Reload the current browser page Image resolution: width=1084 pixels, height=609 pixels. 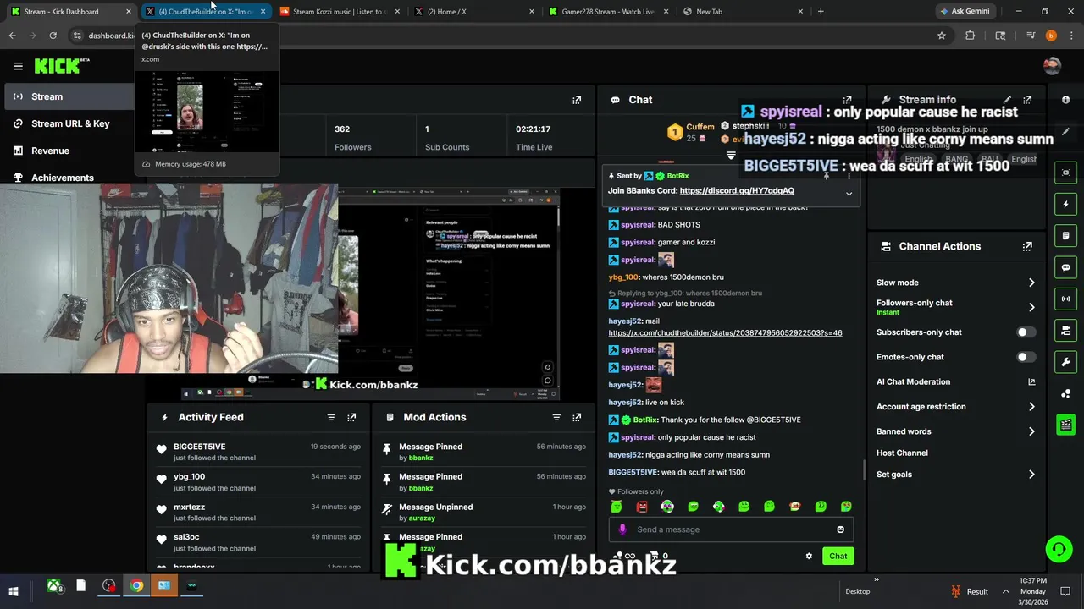(53, 36)
